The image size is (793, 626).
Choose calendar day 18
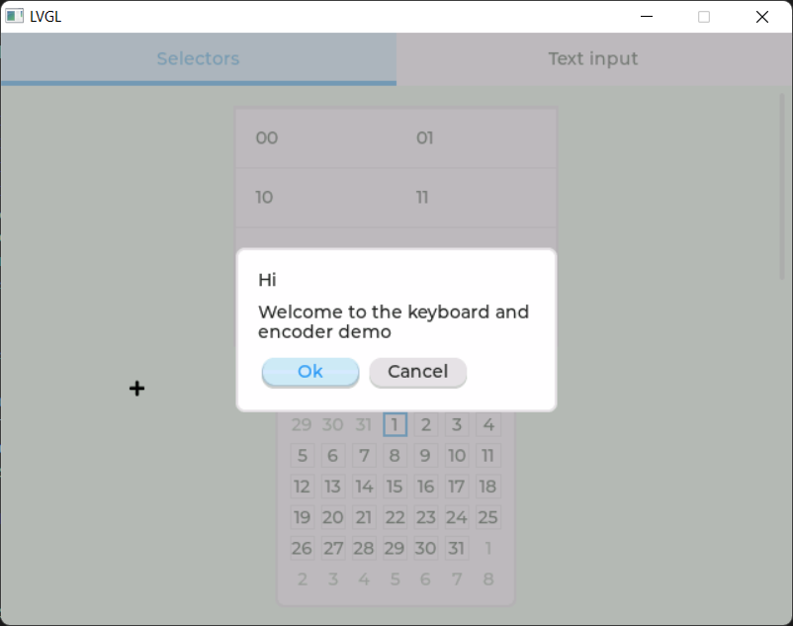[488, 487]
